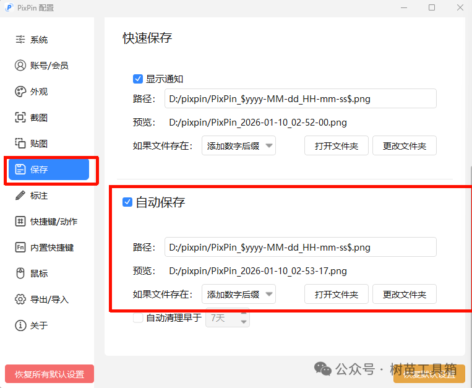Image resolution: width=472 pixels, height=388 pixels.
Task: Click the 保存 floppy disk icon
Action: tap(20, 170)
